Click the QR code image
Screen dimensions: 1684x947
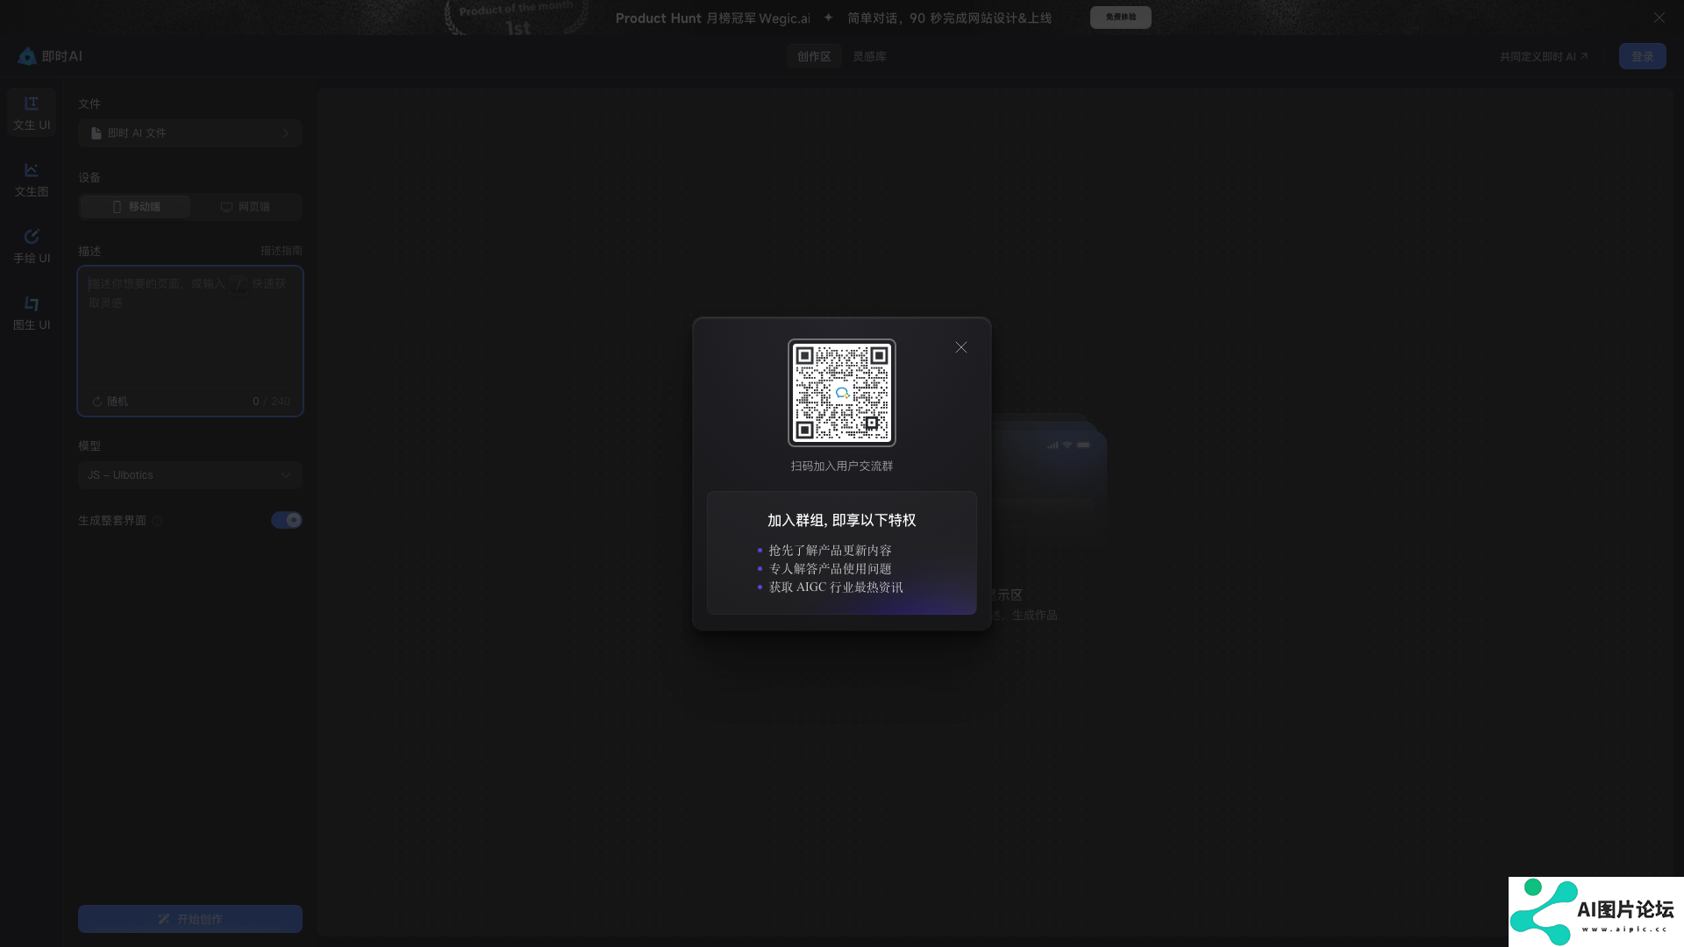pos(842,393)
